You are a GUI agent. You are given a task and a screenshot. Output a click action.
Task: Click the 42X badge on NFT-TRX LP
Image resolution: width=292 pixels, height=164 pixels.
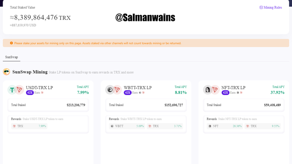click(225, 93)
